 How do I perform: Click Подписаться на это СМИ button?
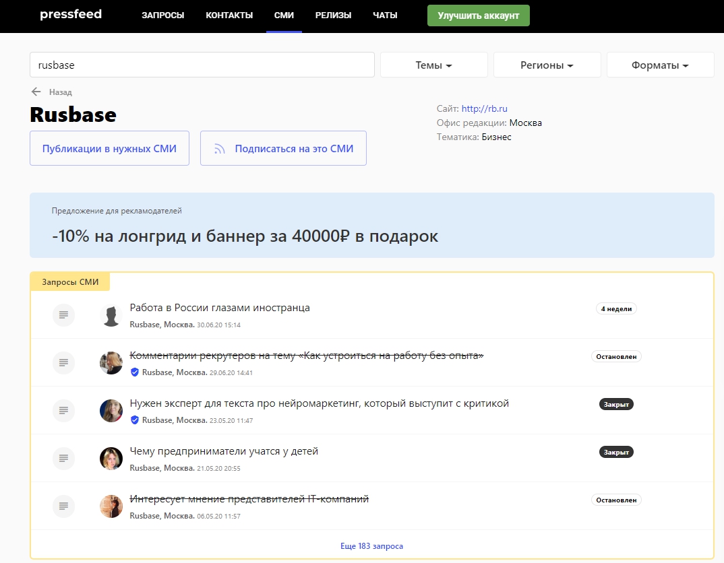pos(283,149)
